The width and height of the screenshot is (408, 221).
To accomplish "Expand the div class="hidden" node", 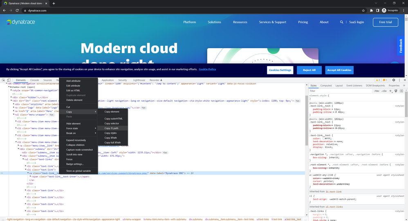I will pyautogui.click(x=11, y=98).
